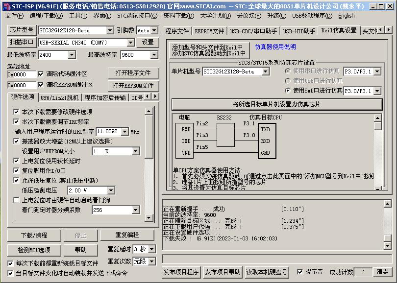Expand the 引脚数 Auto dropdown
This screenshot has height=283, width=397.
coord(155,30)
